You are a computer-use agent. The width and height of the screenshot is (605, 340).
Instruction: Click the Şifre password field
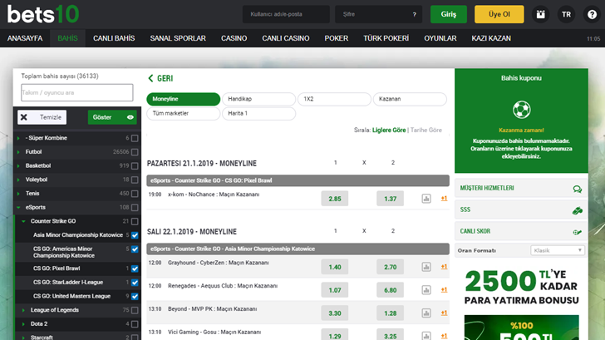click(378, 15)
